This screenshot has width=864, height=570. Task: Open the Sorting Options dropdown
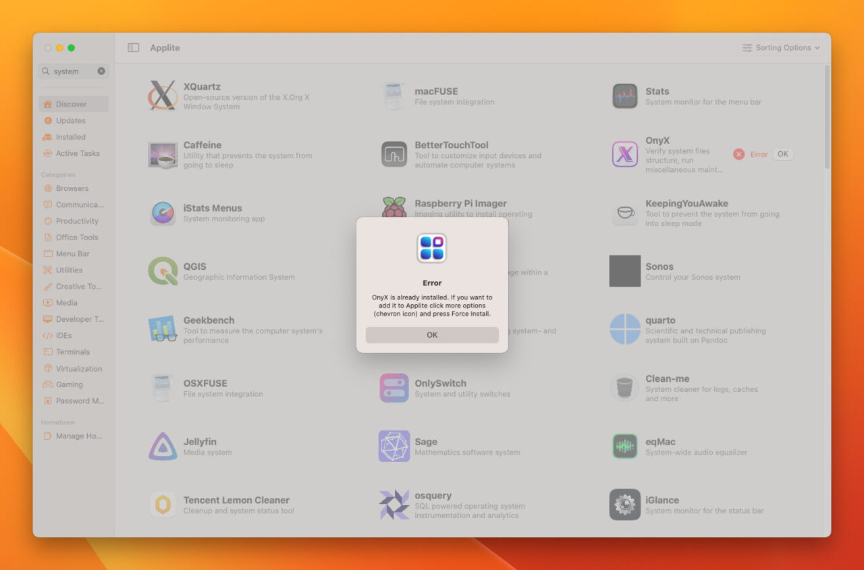(781, 48)
